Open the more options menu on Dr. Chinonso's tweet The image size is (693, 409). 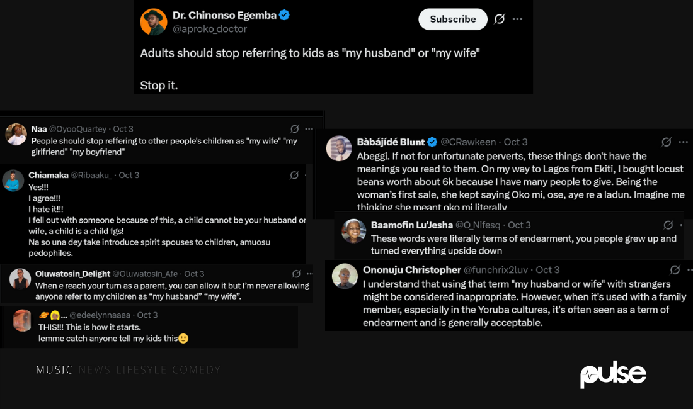point(517,19)
